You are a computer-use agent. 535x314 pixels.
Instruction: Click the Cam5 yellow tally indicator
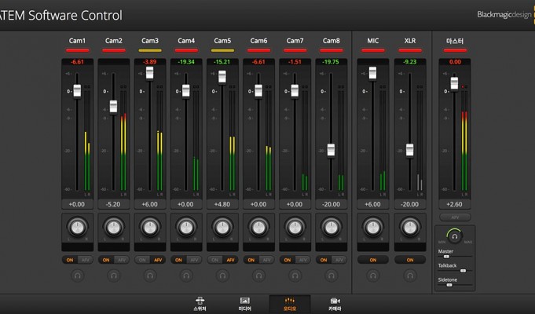[222, 50]
